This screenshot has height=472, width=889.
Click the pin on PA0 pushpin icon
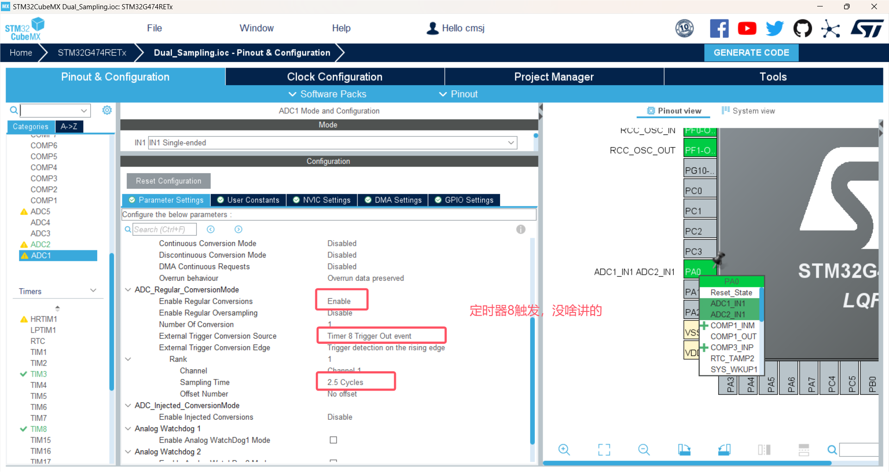[719, 259]
